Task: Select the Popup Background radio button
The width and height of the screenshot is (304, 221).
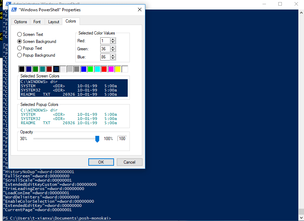Action: tap(19, 55)
